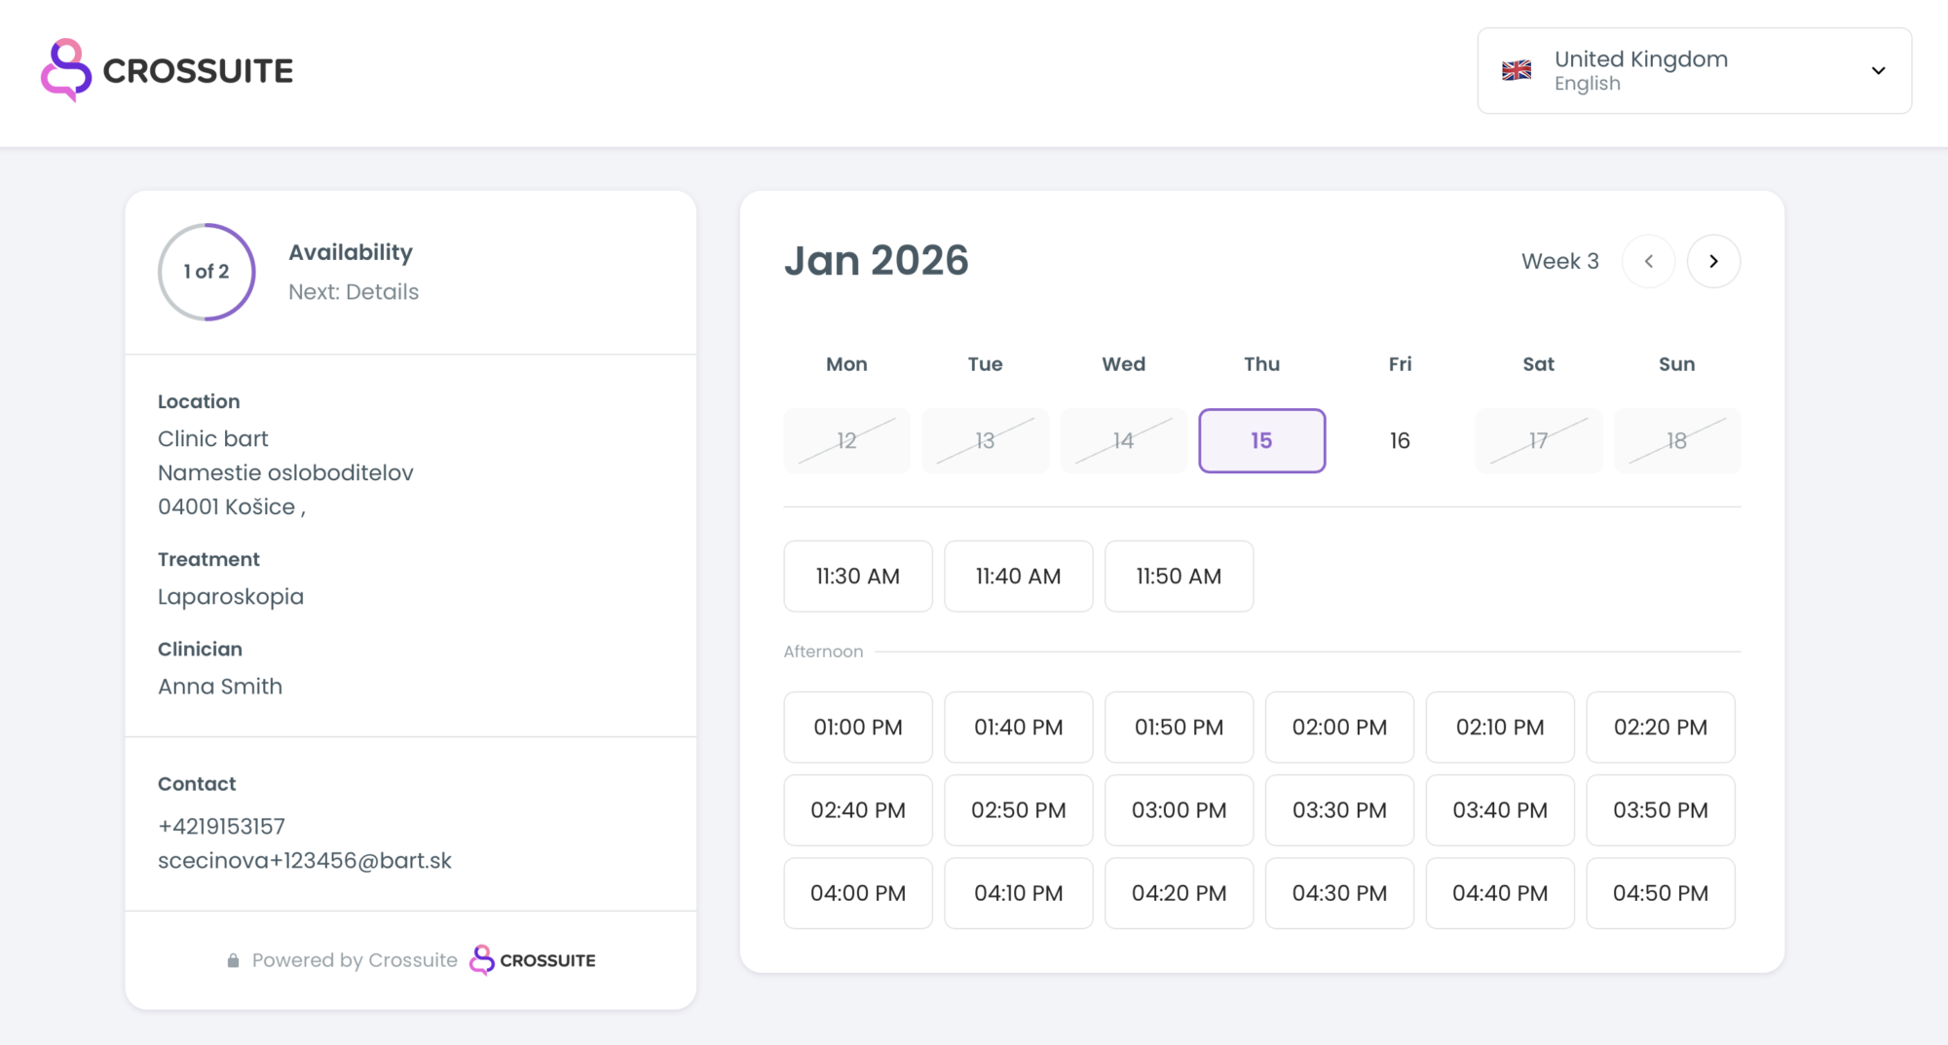Click the Crossuite footer logo
This screenshot has height=1045, width=1948.
533,960
